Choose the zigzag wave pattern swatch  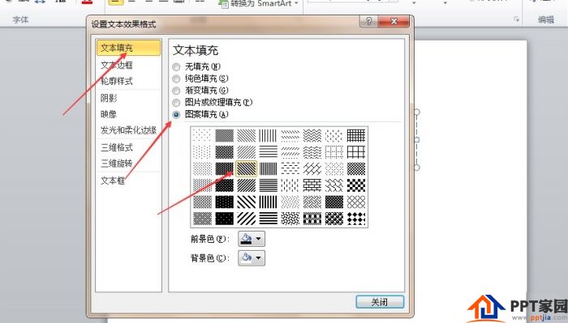tap(312, 135)
